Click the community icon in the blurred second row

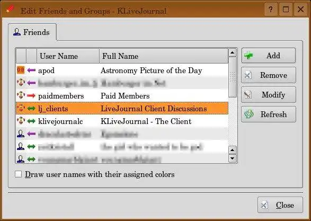21,83
